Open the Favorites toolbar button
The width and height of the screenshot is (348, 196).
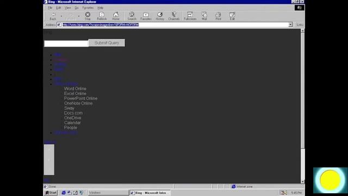pyautogui.click(x=146, y=16)
